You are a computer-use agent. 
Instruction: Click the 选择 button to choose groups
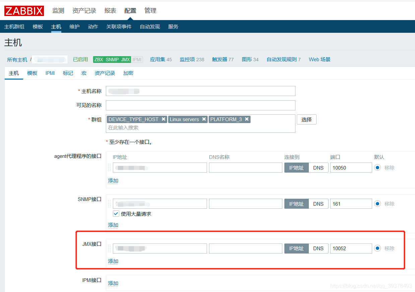pyautogui.click(x=306, y=119)
